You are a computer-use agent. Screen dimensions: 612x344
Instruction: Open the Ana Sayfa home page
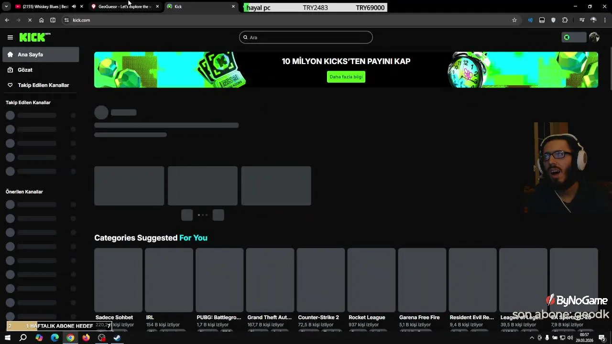41,54
